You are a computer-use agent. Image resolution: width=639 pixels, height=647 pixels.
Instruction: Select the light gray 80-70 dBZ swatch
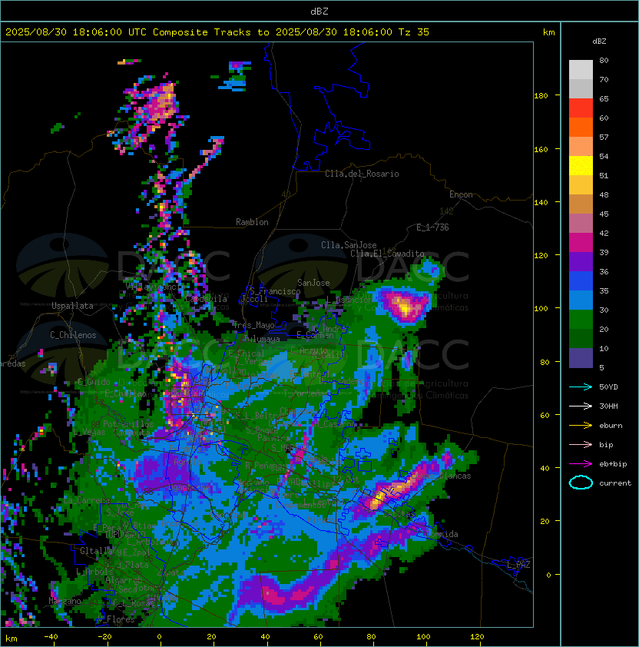point(581,69)
